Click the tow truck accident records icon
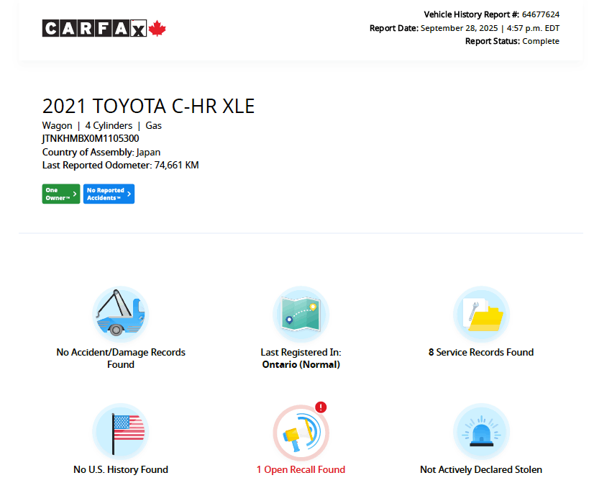Viewport: 589px width, 501px height. pos(120,314)
